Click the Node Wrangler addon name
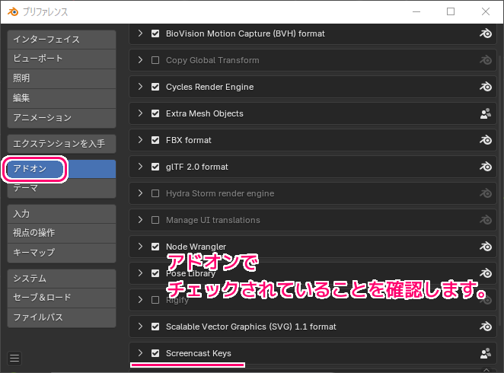This screenshot has height=373, width=504. pyautogui.click(x=196, y=247)
